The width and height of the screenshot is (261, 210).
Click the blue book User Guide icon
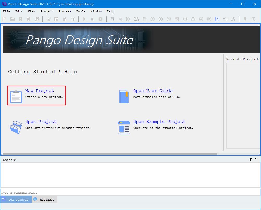pyautogui.click(x=124, y=96)
